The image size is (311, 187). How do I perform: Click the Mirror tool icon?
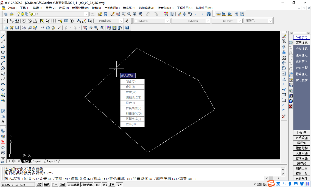click(x=284, y=47)
